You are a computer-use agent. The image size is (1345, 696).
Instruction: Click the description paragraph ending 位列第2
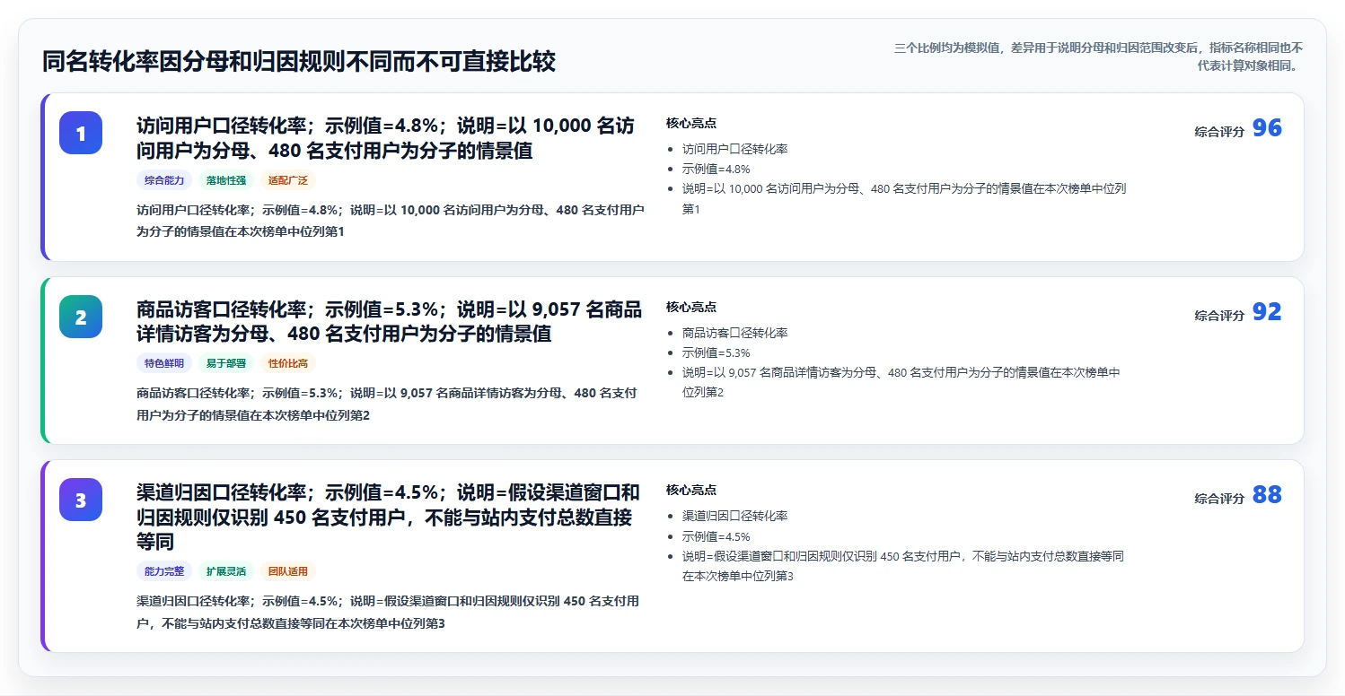click(387, 404)
